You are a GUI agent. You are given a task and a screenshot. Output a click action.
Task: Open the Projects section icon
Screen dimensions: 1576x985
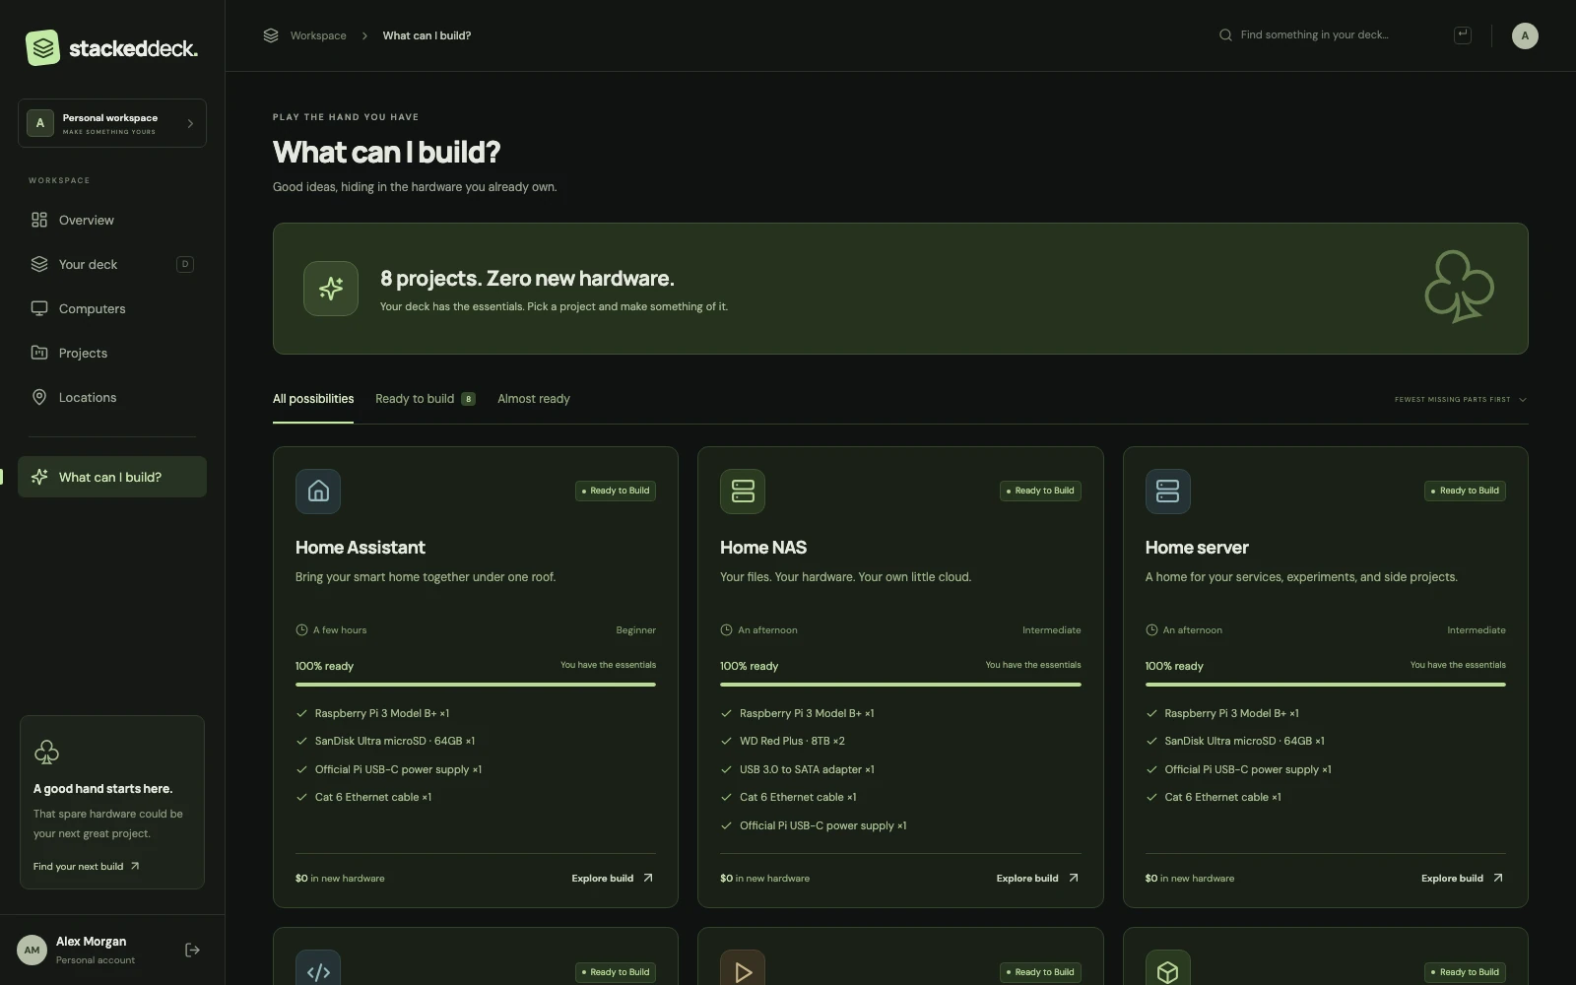(x=39, y=353)
